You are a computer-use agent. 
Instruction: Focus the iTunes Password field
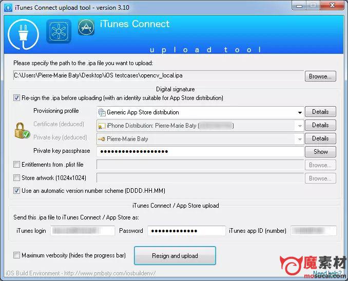(x=186, y=231)
